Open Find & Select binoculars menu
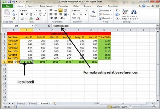This screenshot has width=160, height=109. coord(134,14)
